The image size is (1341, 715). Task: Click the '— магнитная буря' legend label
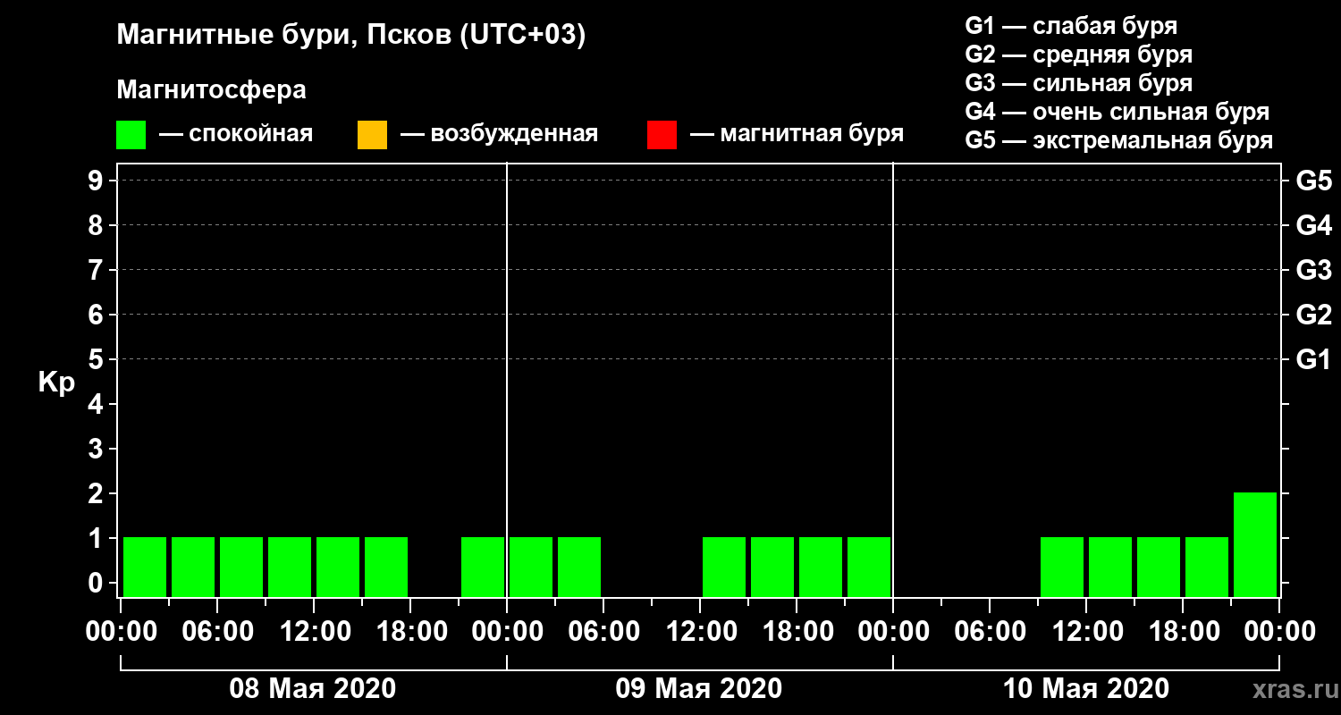797,134
